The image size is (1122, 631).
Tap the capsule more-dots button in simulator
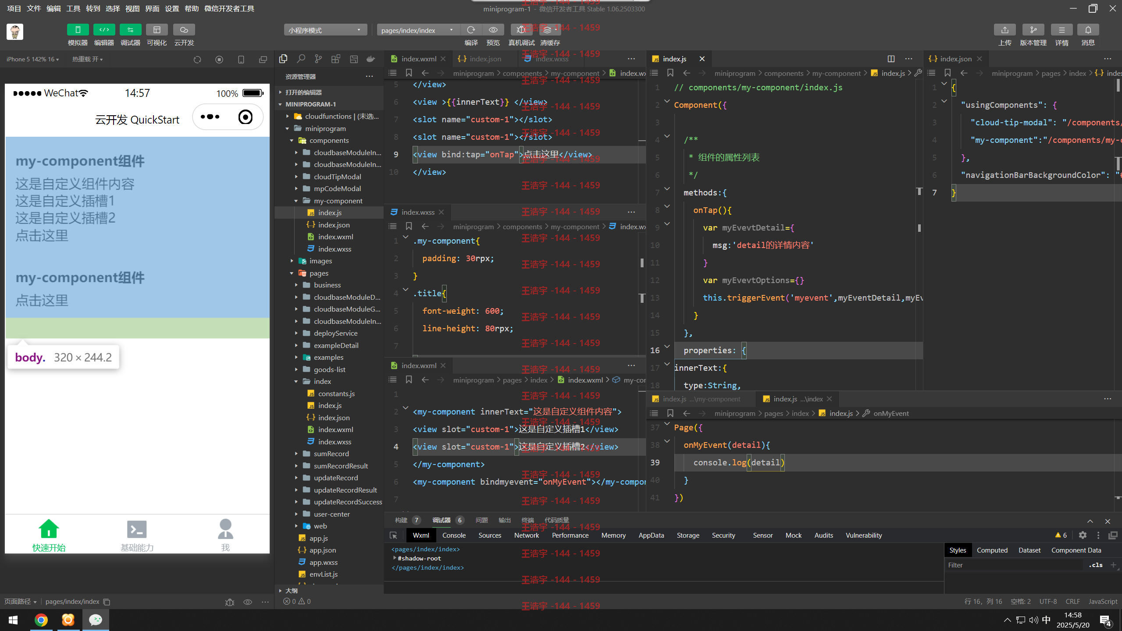coord(210,117)
